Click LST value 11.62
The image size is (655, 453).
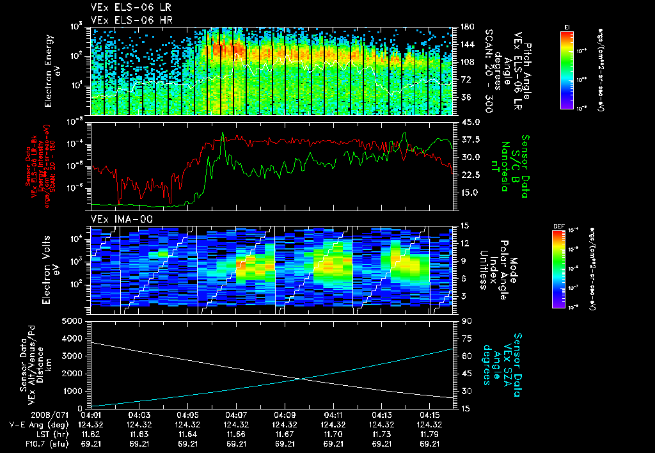click(x=91, y=434)
